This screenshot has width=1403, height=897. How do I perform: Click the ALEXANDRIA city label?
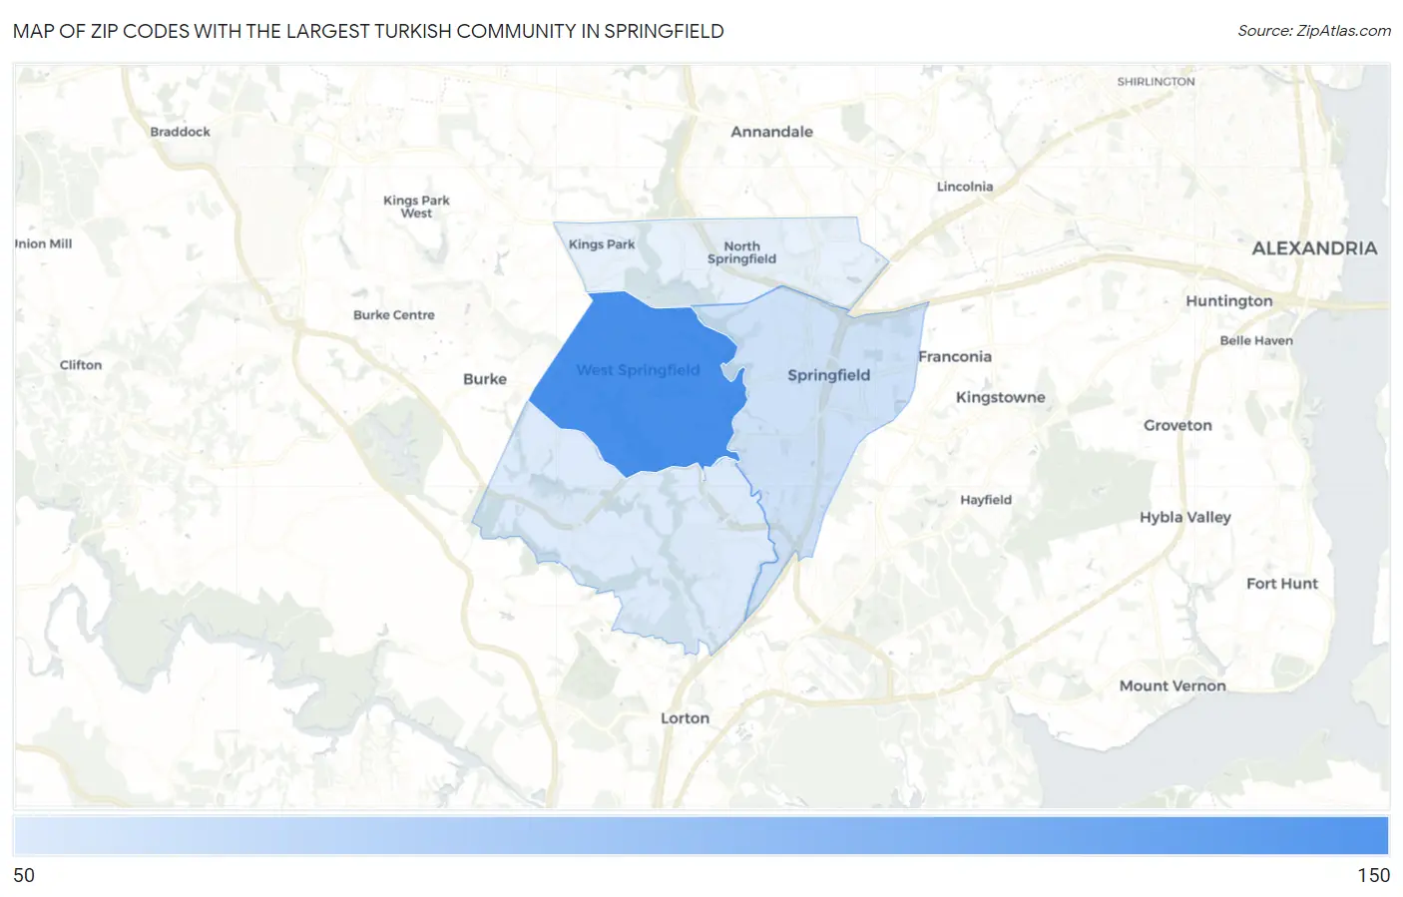point(1314,248)
